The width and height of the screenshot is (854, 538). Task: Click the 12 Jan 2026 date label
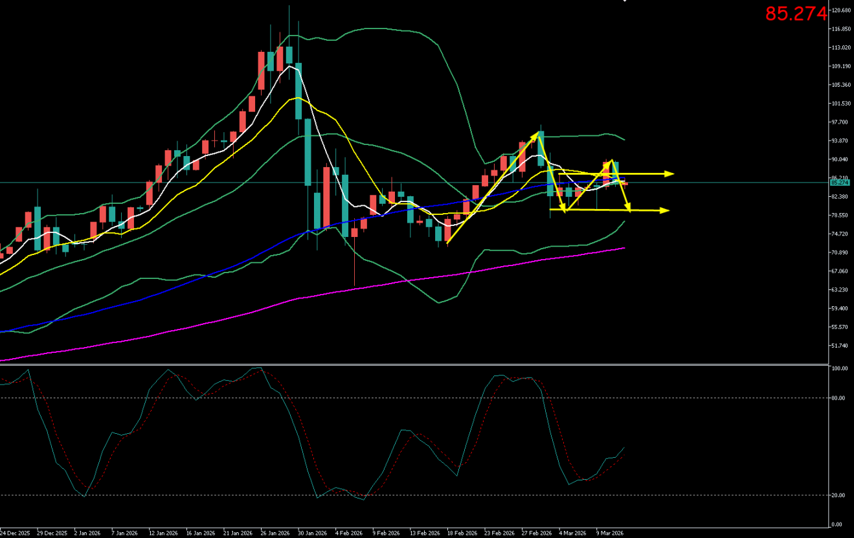pos(163,533)
